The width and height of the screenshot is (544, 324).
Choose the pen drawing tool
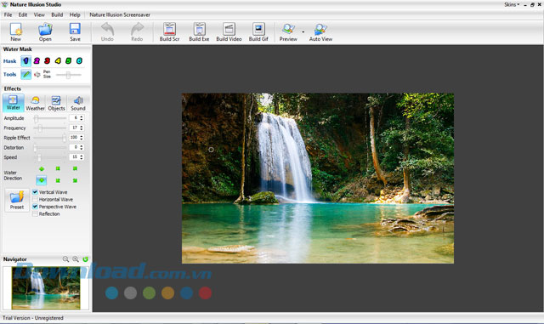click(25, 74)
